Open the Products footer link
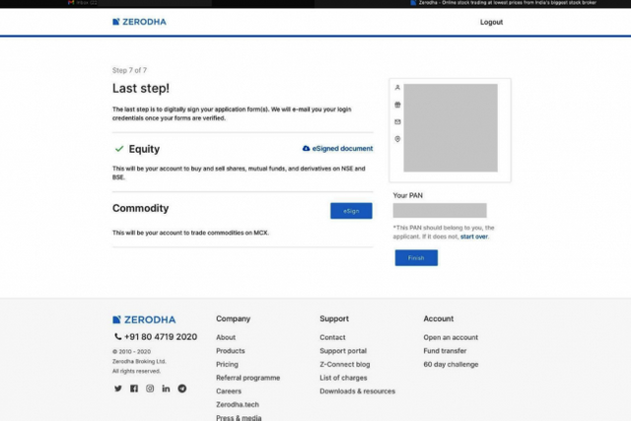This screenshot has height=421, width=631. pyautogui.click(x=230, y=351)
